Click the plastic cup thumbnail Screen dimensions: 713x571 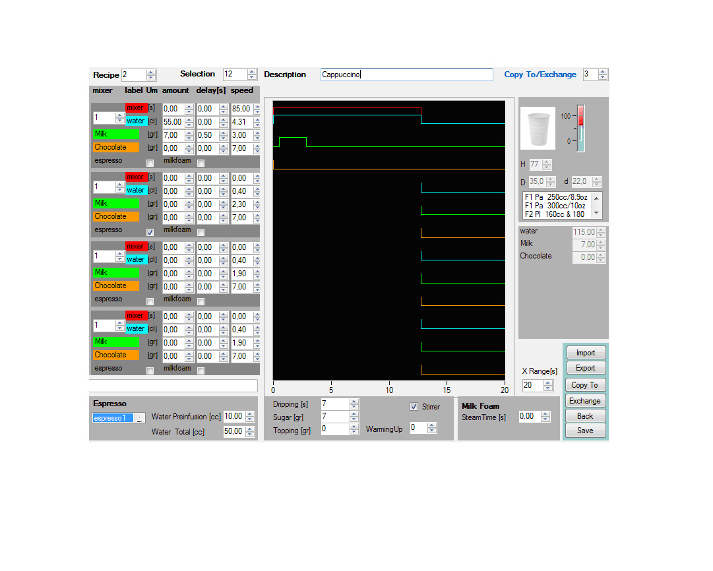click(538, 129)
